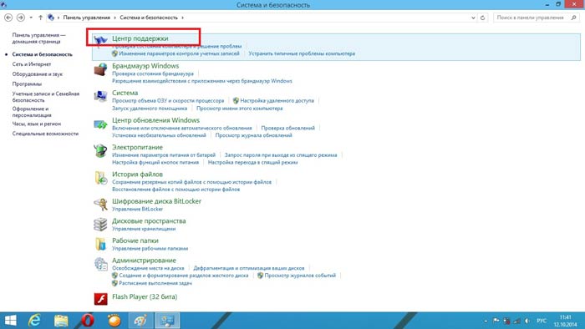Show hidden tray icons arrow
Viewport: 585px width, 329px height.
pyautogui.click(x=486, y=321)
